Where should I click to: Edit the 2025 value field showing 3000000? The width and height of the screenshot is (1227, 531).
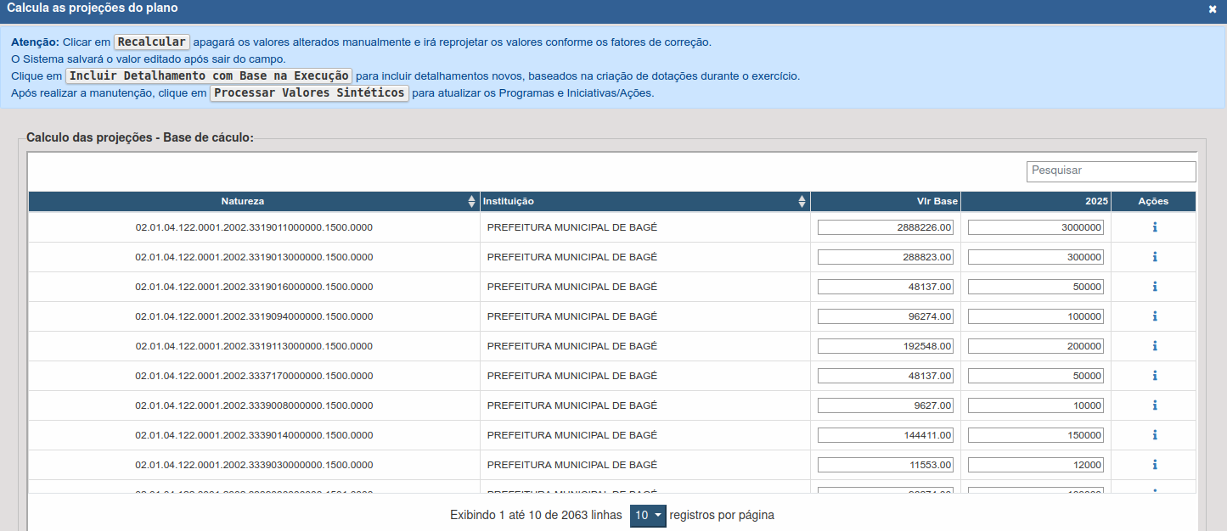click(1035, 227)
